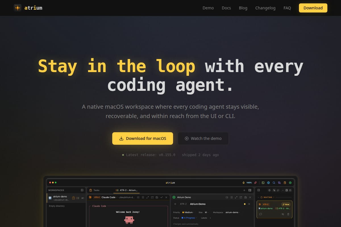Click the split-rows icon in the Atrium Demo pane header
Screen dimensions: 341x227
pos(232,197)
